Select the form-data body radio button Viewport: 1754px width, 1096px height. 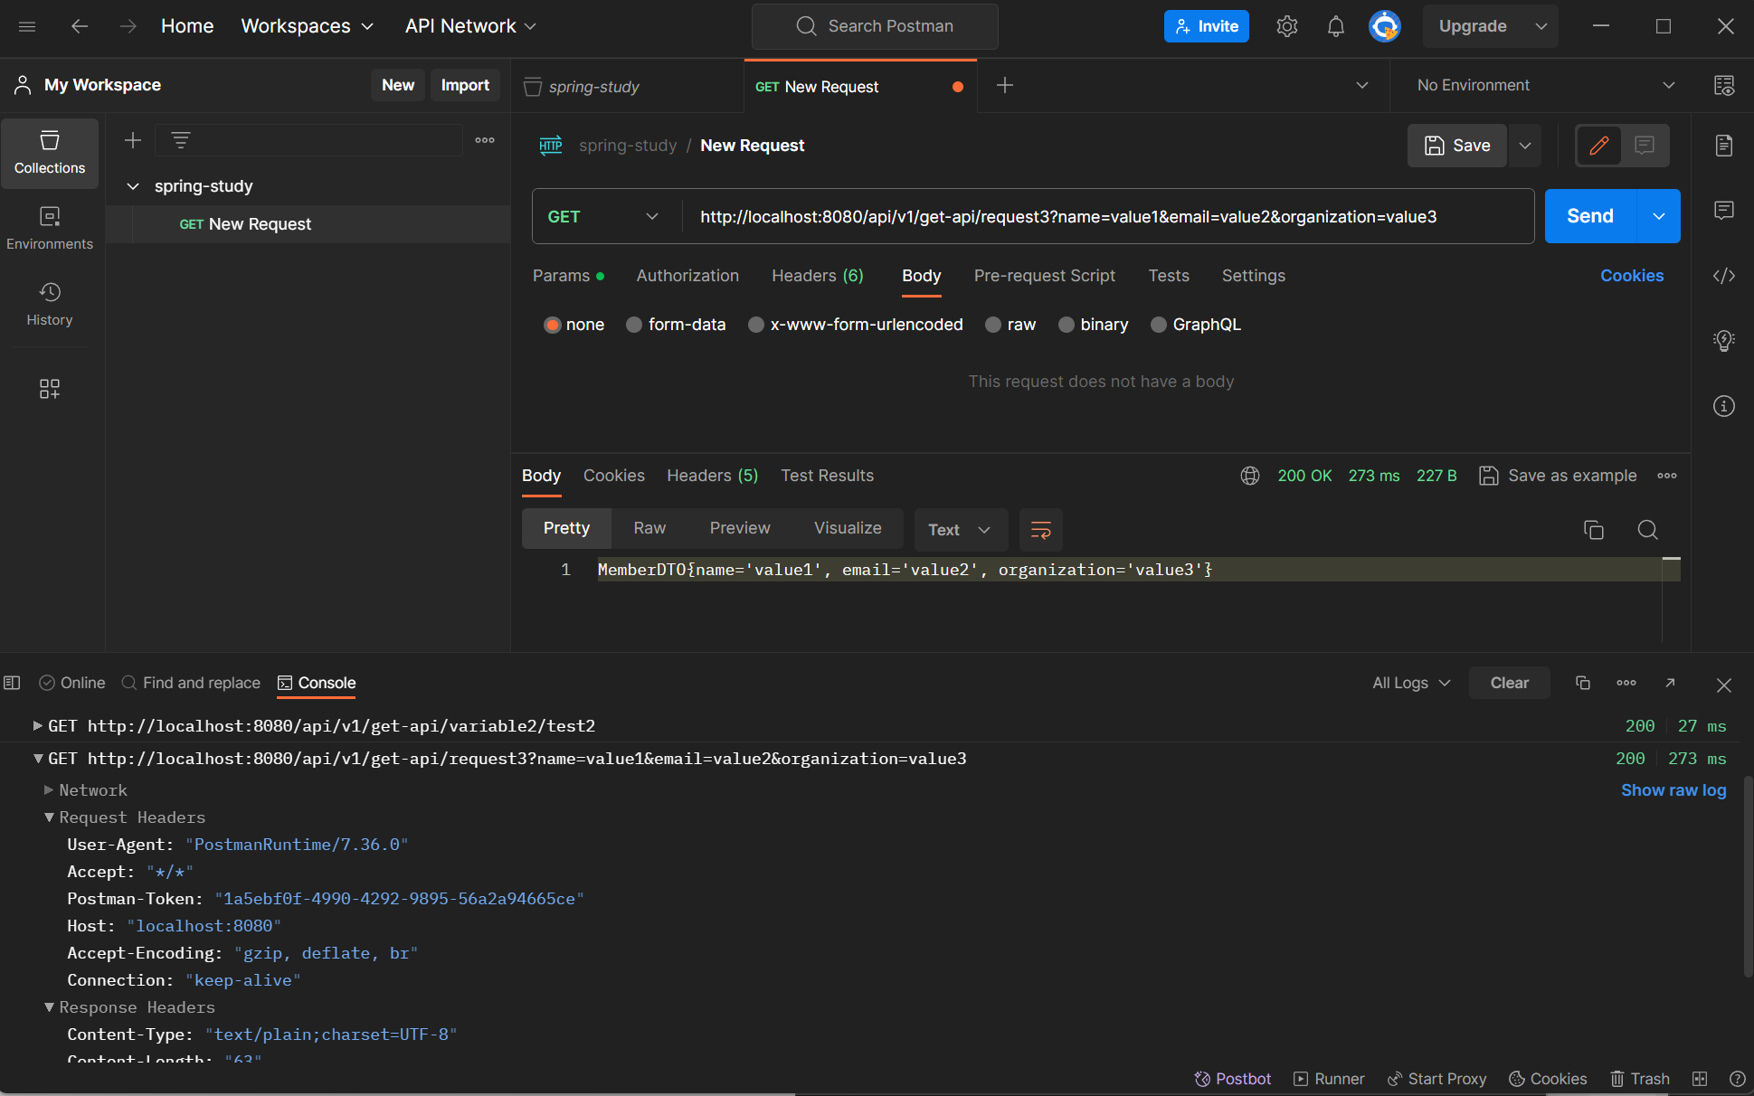[634, 325]
